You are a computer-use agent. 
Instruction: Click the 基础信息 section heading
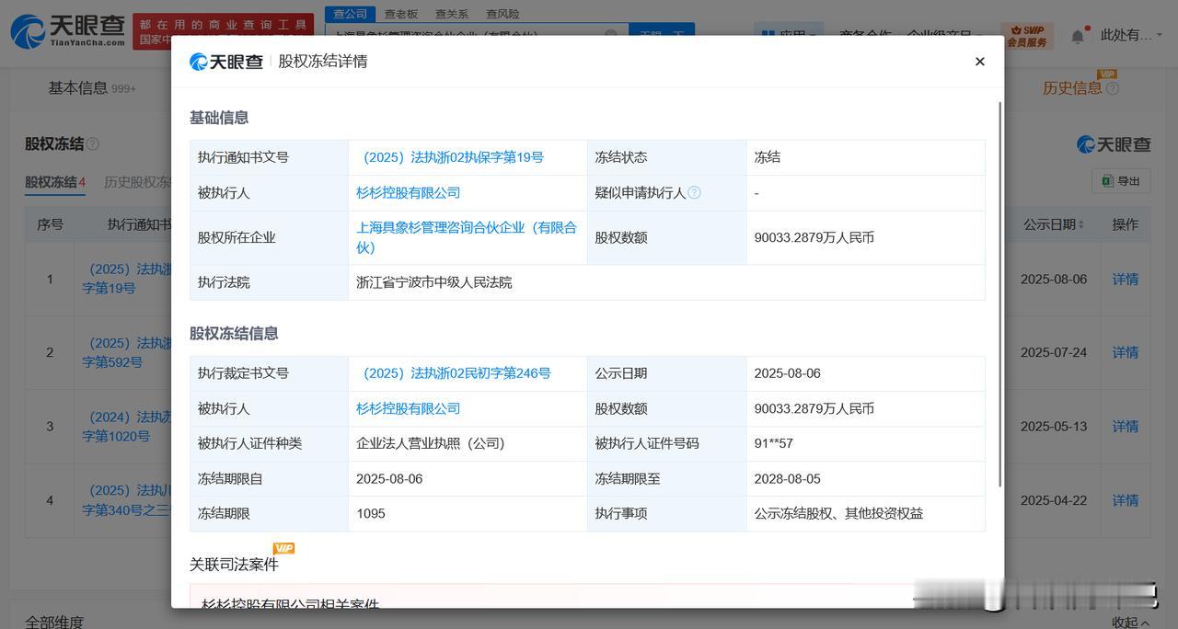[x=219, y=118]
